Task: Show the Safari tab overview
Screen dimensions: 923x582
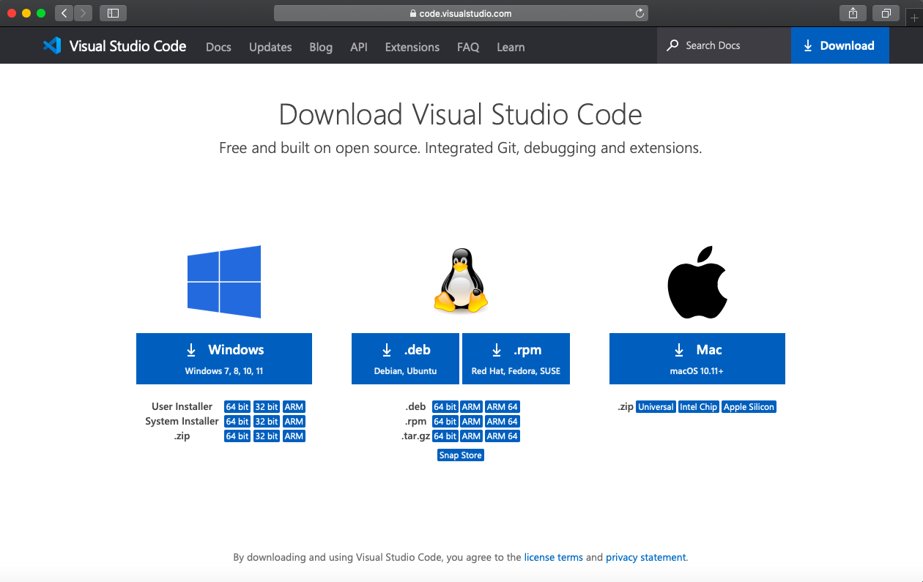Action: point(886,13)
